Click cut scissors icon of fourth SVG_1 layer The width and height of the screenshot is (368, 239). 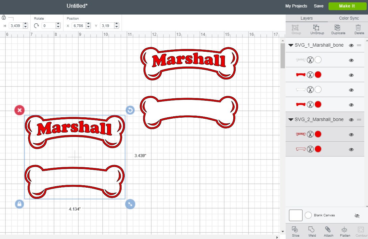(310, 104)
